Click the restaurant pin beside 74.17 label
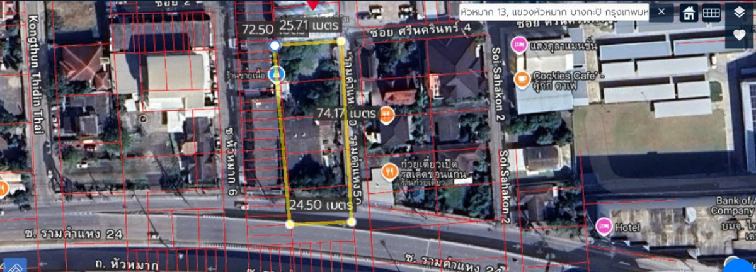756x272 pixels. [386, 114]
